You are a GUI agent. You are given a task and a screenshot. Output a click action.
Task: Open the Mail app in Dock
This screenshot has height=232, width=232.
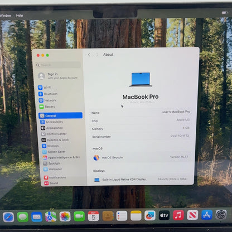click(37, 217)
